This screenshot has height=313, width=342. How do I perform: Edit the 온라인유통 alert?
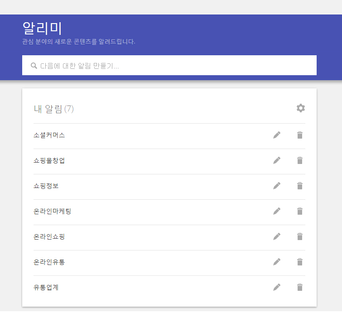277,262
